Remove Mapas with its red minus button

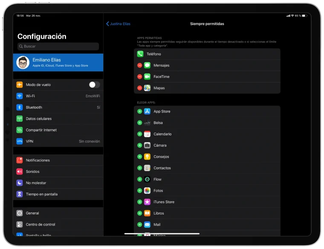click(140, 88)
